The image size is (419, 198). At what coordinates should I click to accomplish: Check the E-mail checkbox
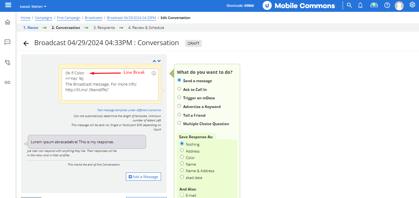(182, 195)
